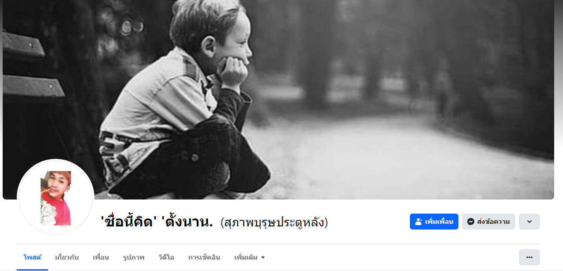The width and height of the screenshot is (563, 271).
Task: Click the add friend person icon
Action: [419, 222]
